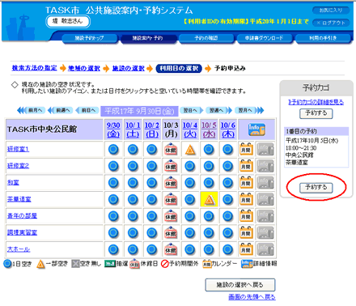Open the monthly calendar icon for 和室
The width and height of the screenshot is (356, 306).
coord(246,183)
